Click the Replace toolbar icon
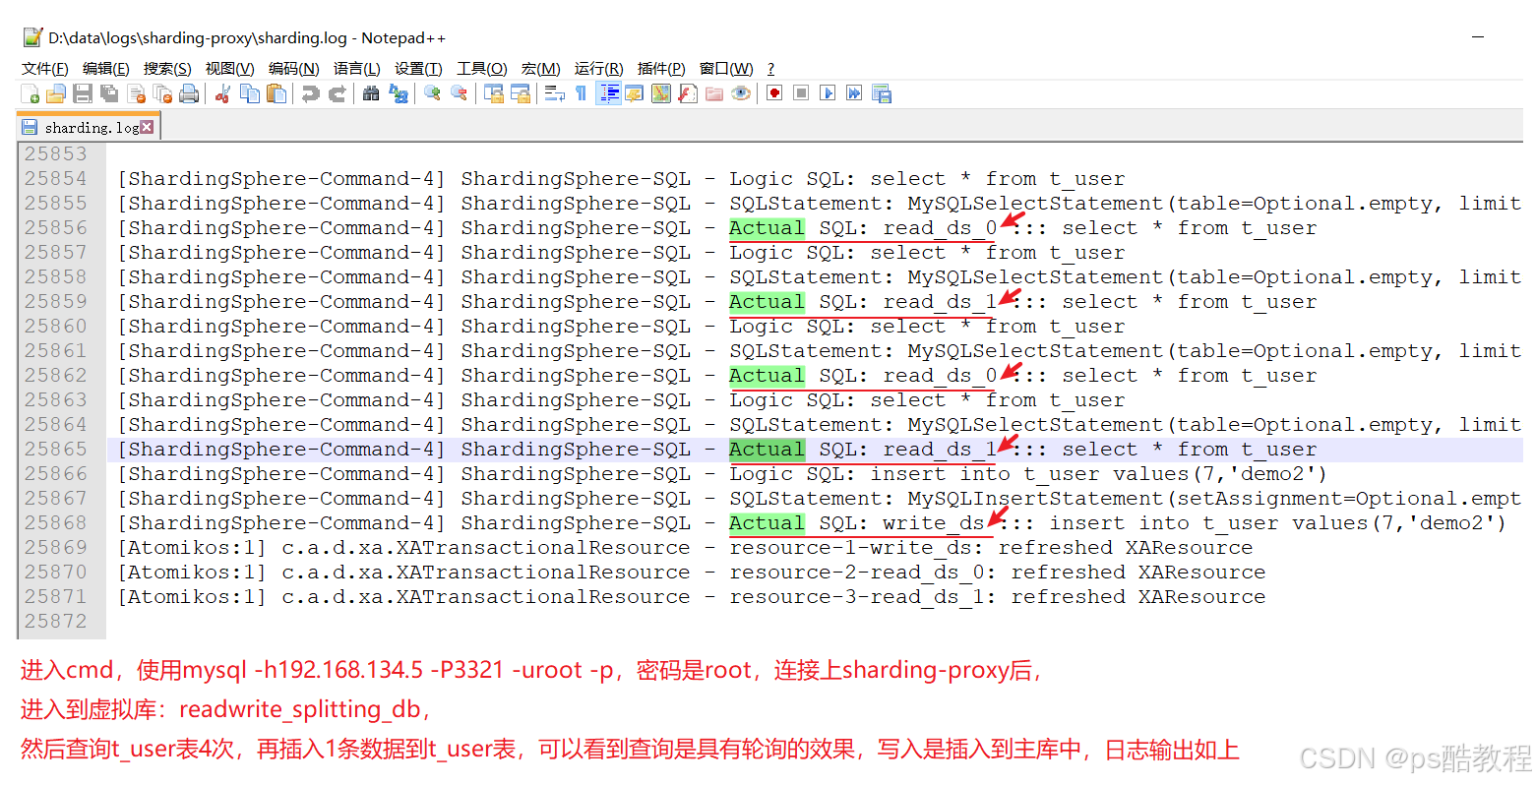Screen dimensions: 1536x785 tap(399, 93)
